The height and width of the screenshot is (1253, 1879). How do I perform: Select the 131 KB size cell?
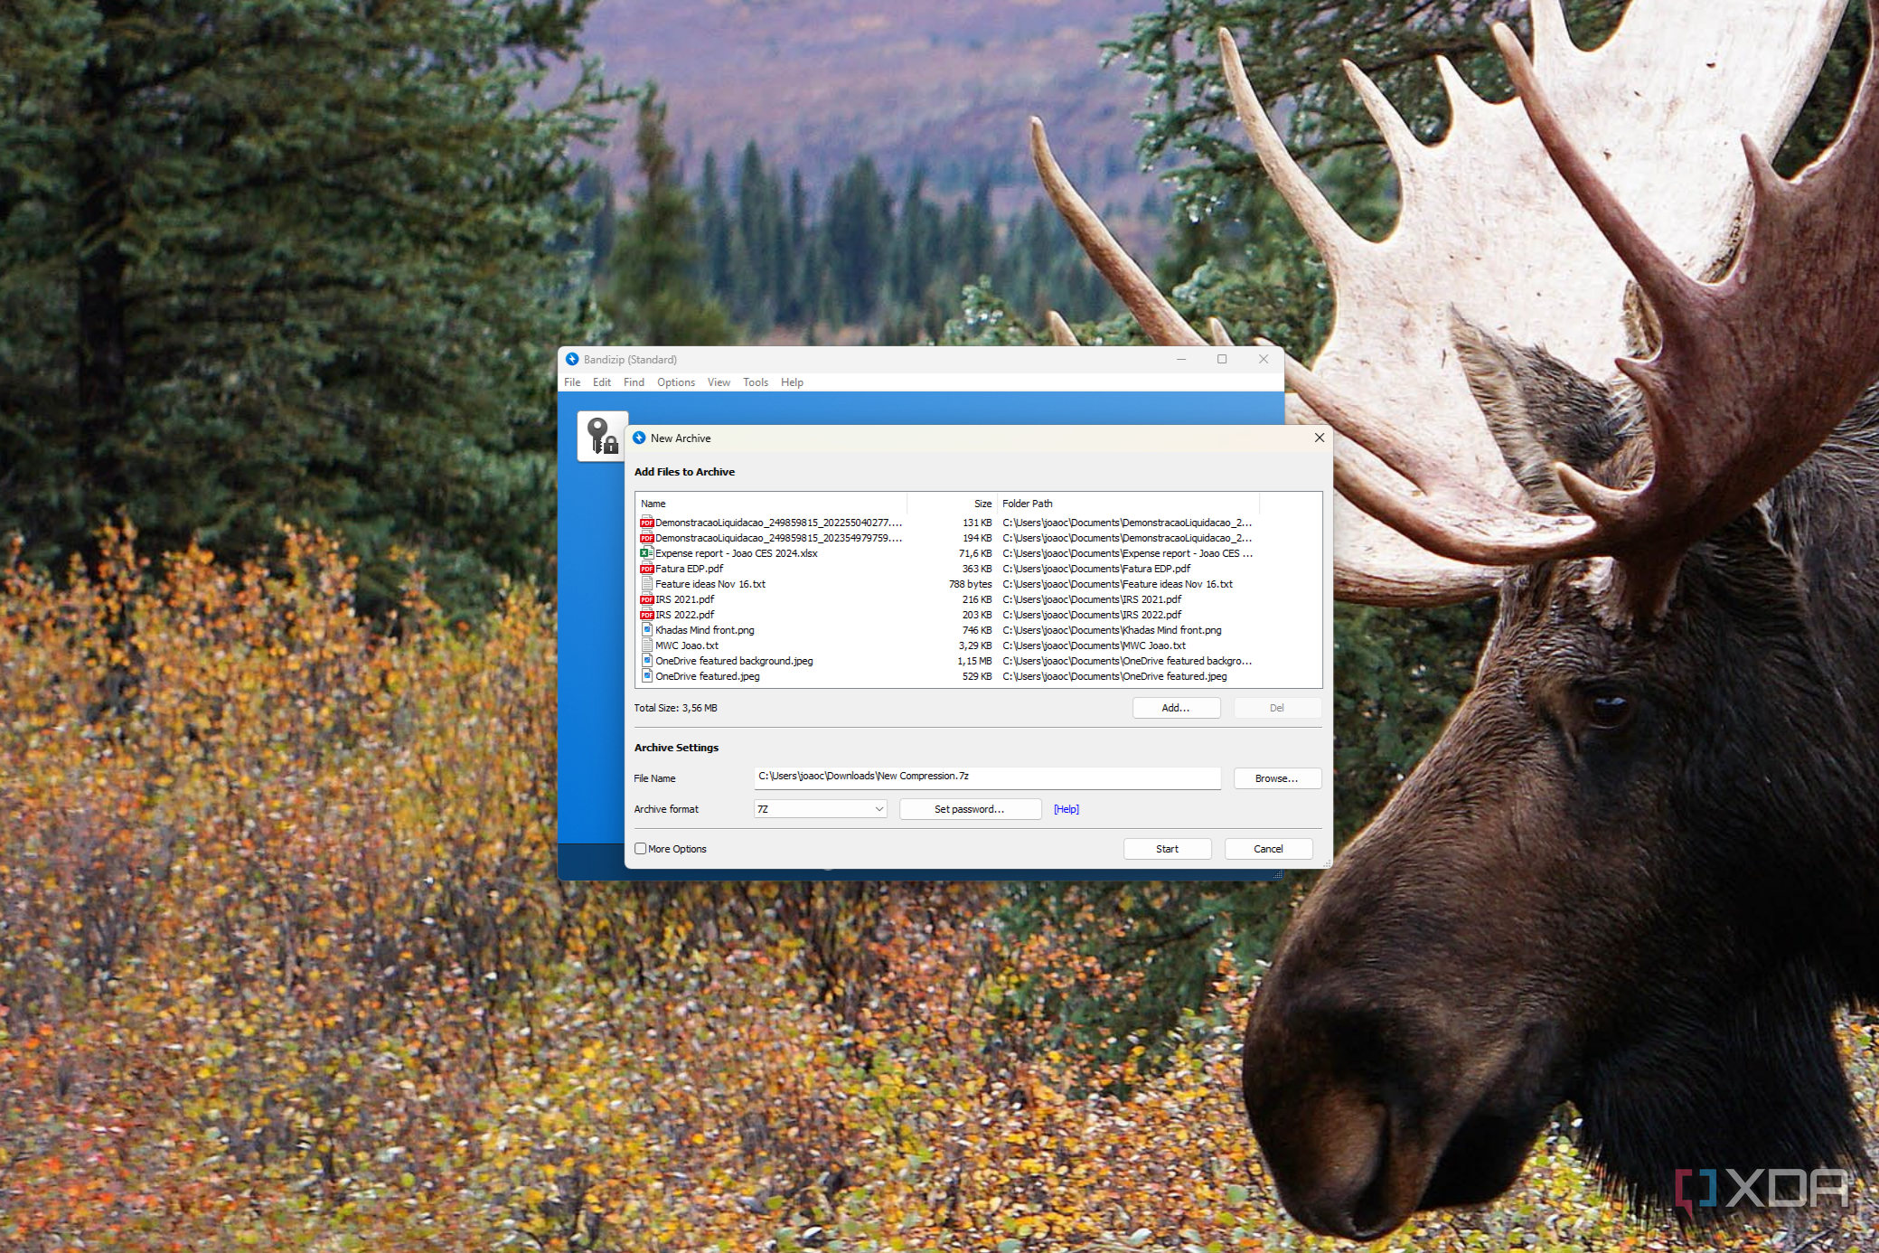click(x=976, y=523)
